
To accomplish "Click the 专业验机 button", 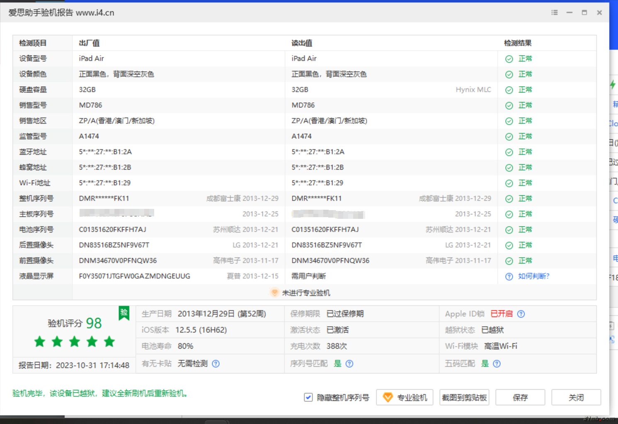I will 405,397.
